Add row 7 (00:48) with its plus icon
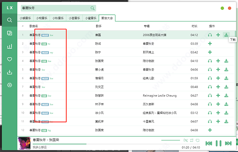Image resolution: width=238 pixels, height=152 pixels. pos(218,87)
